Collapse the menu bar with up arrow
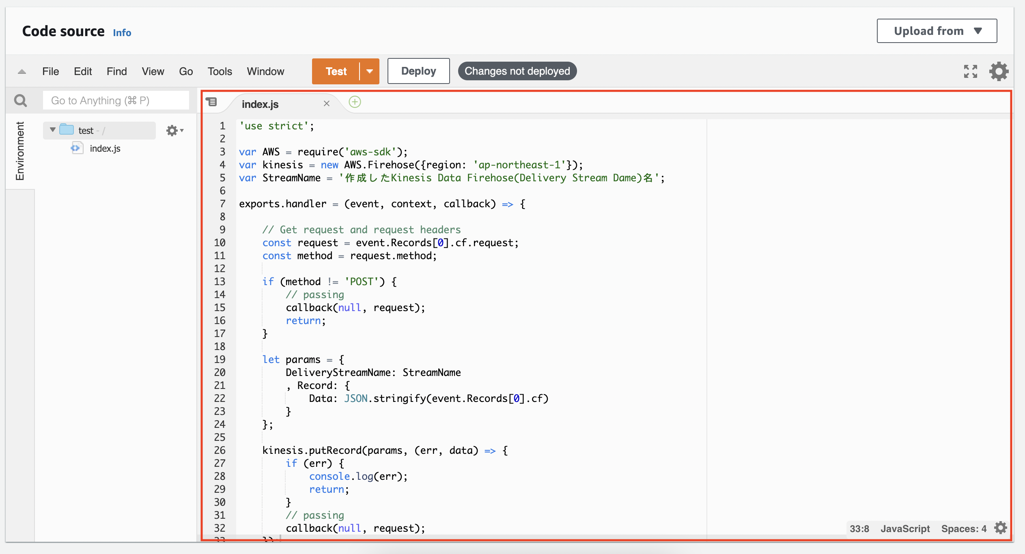 22,72
